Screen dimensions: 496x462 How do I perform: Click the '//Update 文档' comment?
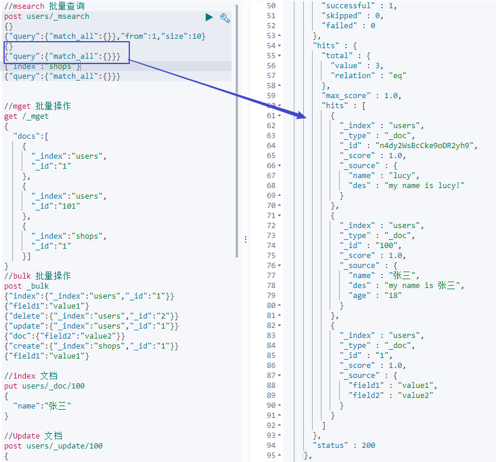click(33, 436)
